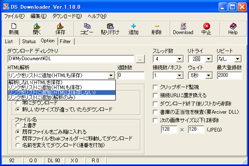Click the X 0 status bar entry
The image size is (249, 166).
tap(74, 161)
